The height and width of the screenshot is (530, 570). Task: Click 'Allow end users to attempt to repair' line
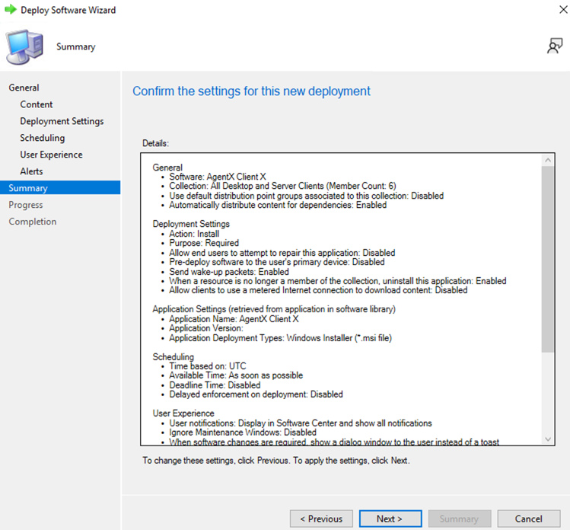[x=282, y=253]
